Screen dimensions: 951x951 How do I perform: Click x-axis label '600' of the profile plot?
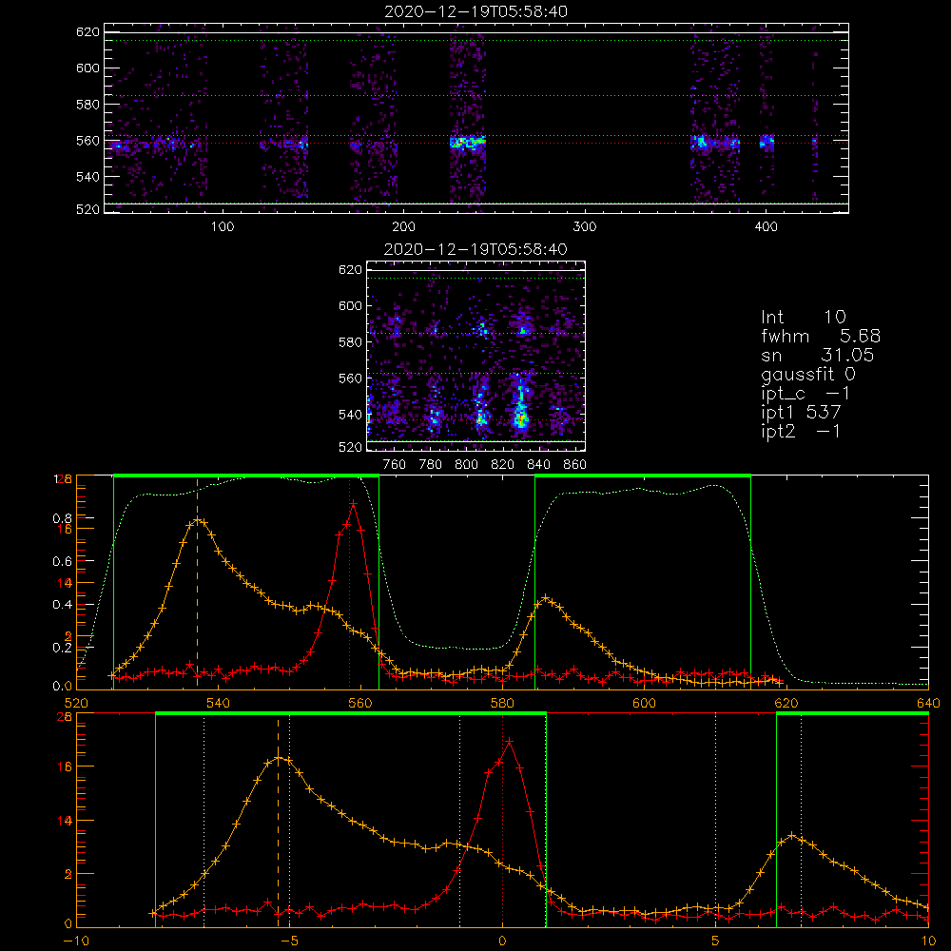tap(644, 703)
